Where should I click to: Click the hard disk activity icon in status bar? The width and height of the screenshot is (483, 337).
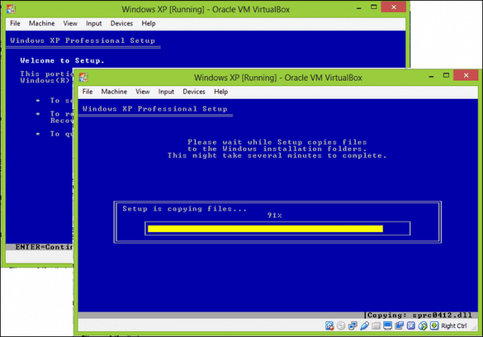tap(329, 326)
